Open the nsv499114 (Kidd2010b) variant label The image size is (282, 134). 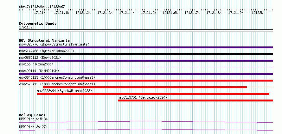tap(39, 71)
